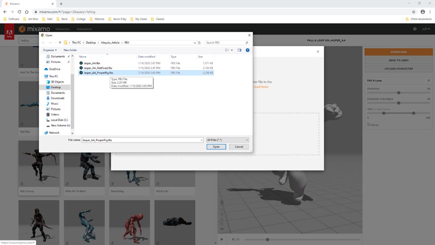Click Upload Character button in Mixamo
This screenshot has height=245, width=435.
[x=398, y=69]
